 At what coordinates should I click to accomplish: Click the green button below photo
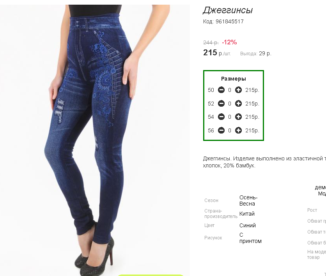pos(151,275)
